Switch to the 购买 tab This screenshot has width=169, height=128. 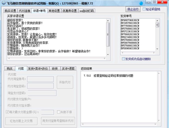(9, 68)
